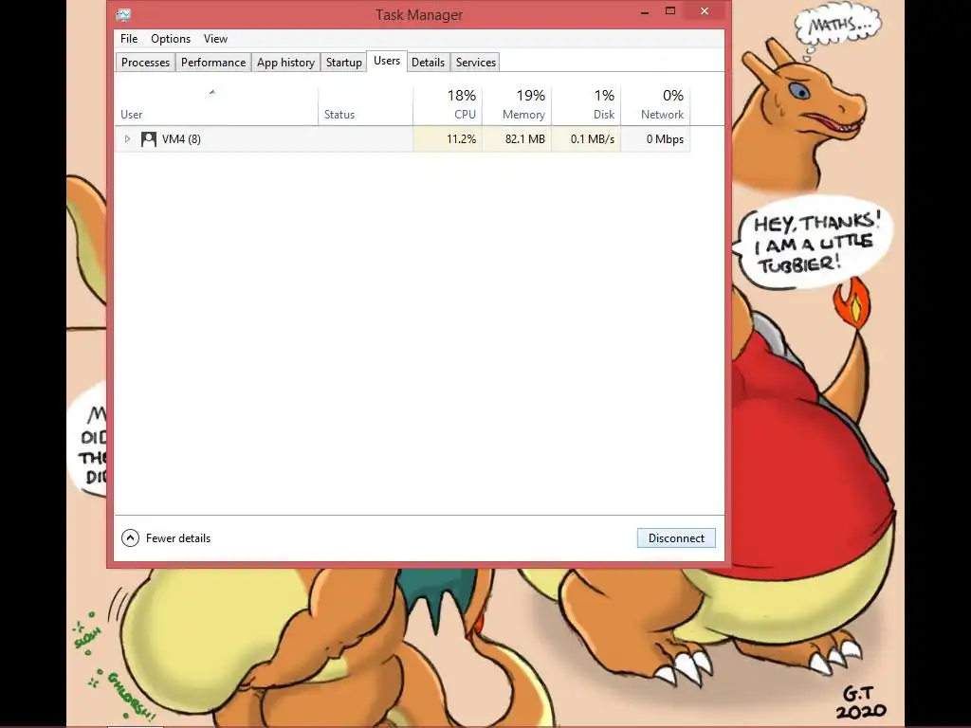Expand the VM4 (8) user row
Screen dimensions: 971x728
[128, 139]
